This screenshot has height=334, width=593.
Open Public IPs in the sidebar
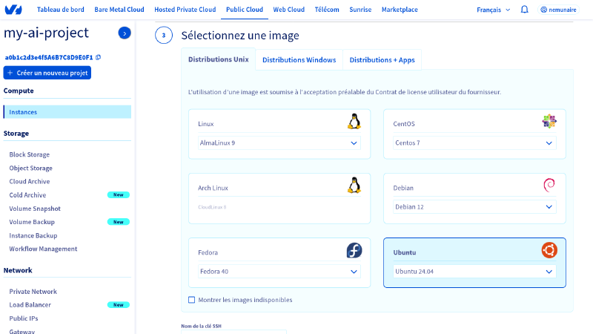[24, 318]
